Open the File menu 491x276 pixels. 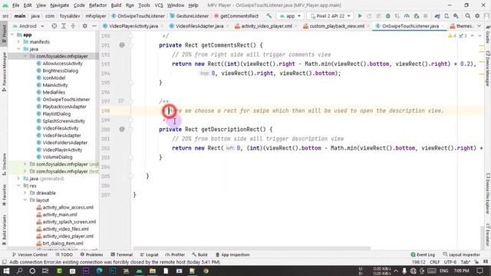coord(15,5)
